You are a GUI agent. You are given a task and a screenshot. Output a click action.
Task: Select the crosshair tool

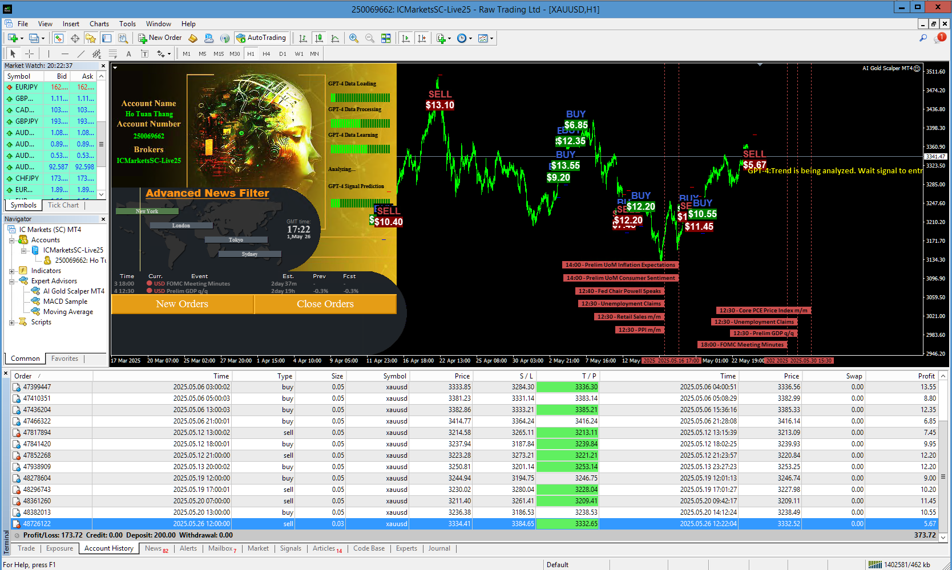click(29, 54)
